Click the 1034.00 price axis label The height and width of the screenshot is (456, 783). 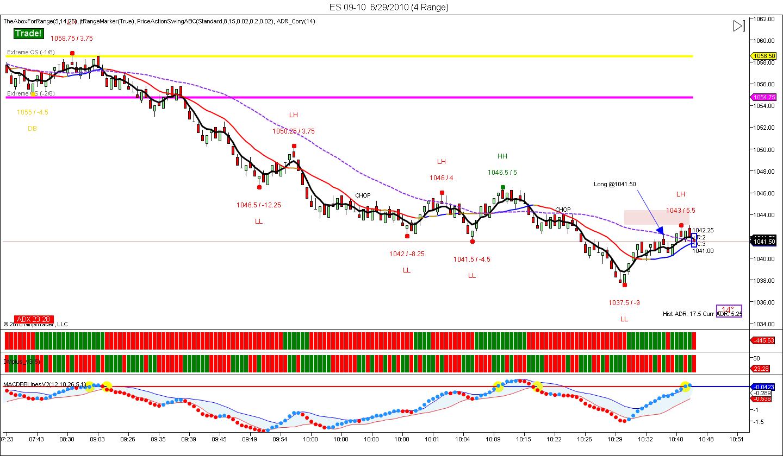click(763, 324)
